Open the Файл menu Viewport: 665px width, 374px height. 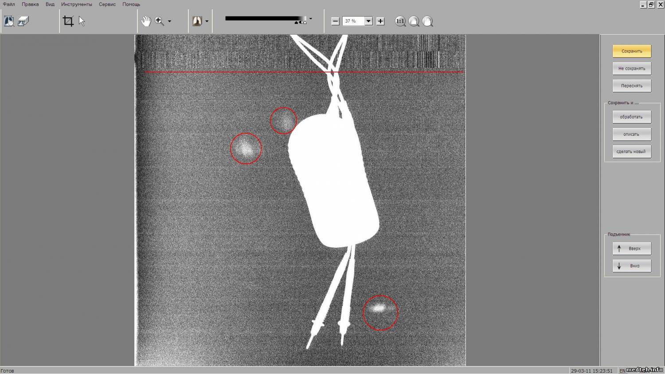tap(9, 4)
